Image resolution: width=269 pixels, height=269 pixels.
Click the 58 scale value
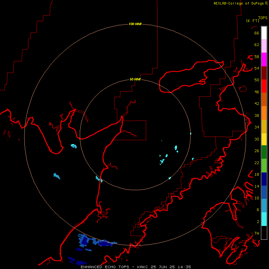pyautogui.click(x=257, y=56)
